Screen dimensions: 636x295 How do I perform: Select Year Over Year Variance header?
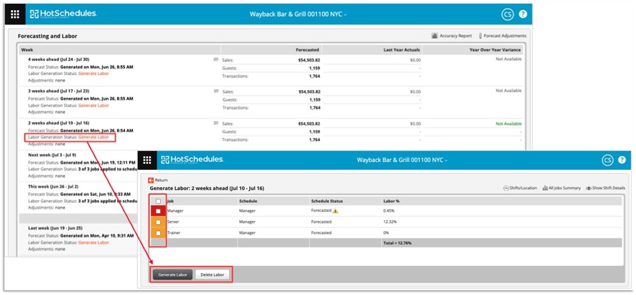tap(495, 50)
